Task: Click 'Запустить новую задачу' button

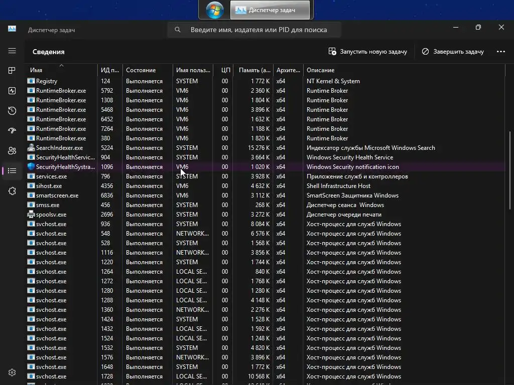Action: point(367,52)
